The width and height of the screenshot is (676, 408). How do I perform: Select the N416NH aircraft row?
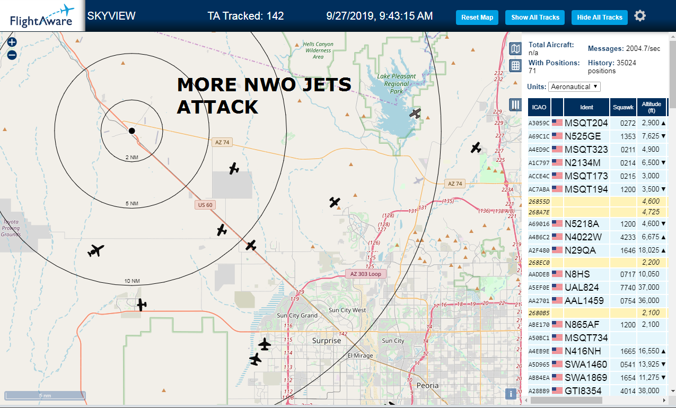[x=598, y=351]
